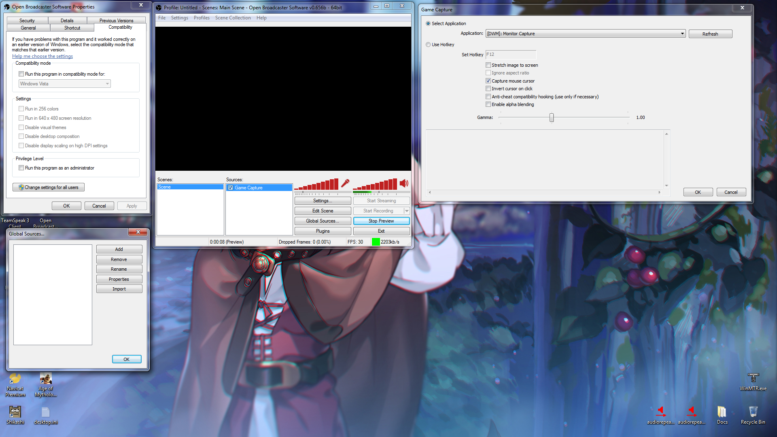Switch to the Details tab

click(67, 21)
